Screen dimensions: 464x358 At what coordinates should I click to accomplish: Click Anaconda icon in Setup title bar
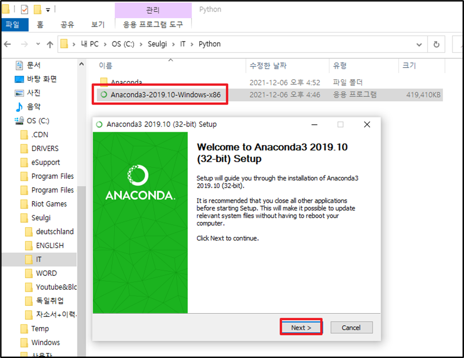(99, 124)
